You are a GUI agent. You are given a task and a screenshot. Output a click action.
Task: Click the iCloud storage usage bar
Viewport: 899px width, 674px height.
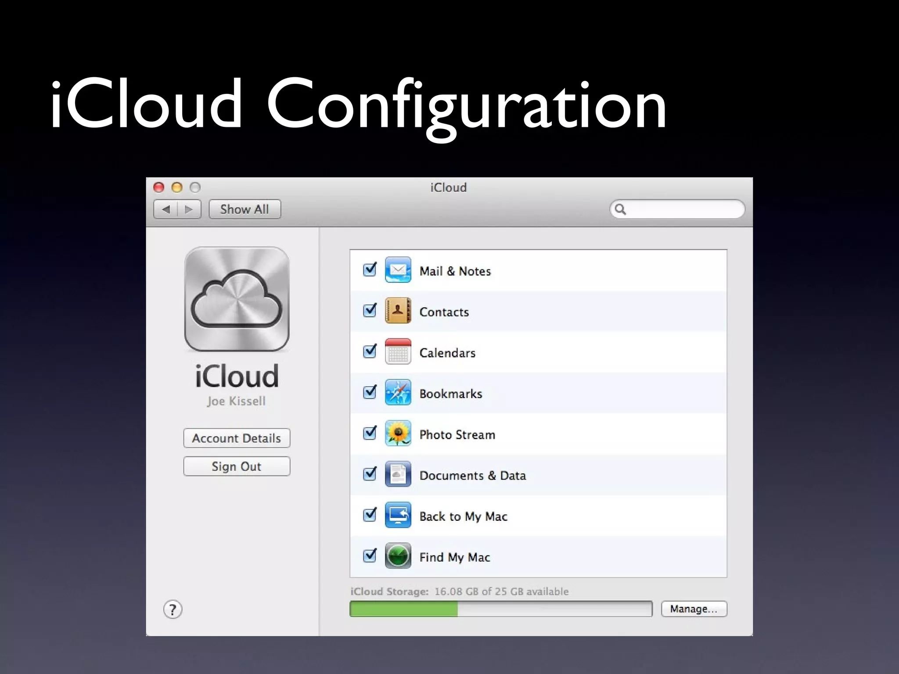coord(501,609)
